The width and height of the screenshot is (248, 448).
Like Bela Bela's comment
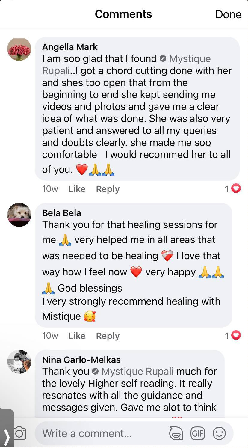[x=77, y=336]
